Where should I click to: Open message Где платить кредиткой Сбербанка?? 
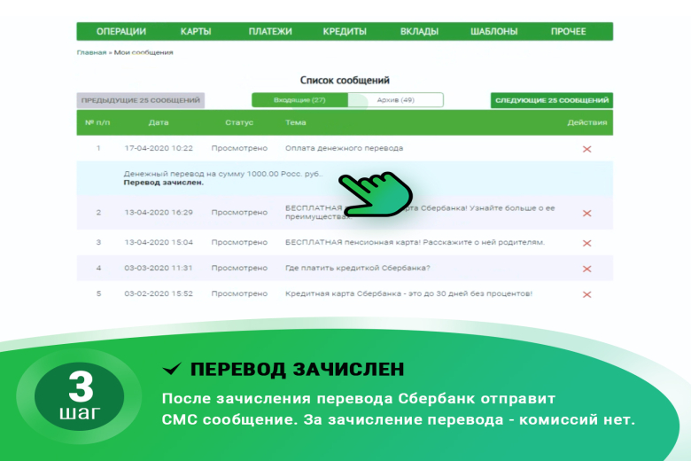pos(358,268)
